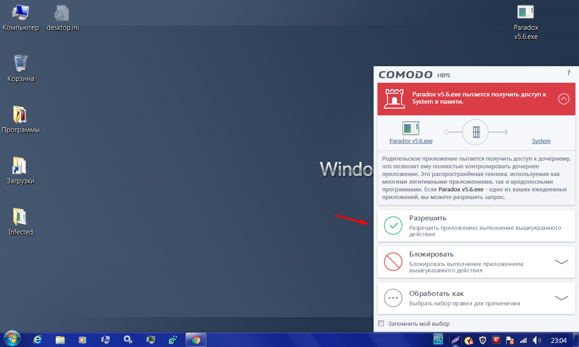579x347 pixels.
Task: Allow the request via the Разрешить label
Action: coord(428,218)
